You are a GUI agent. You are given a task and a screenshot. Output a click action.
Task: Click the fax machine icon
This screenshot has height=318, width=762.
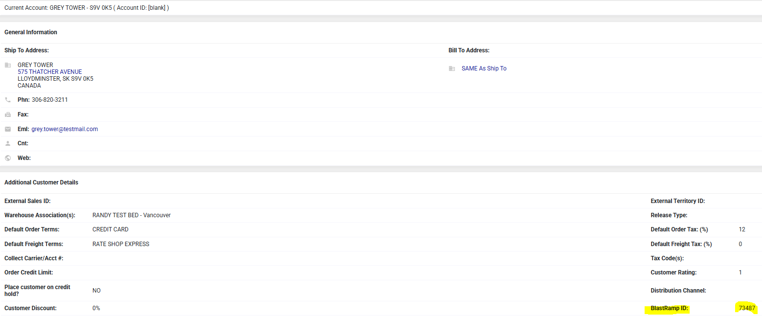point(8,114)
